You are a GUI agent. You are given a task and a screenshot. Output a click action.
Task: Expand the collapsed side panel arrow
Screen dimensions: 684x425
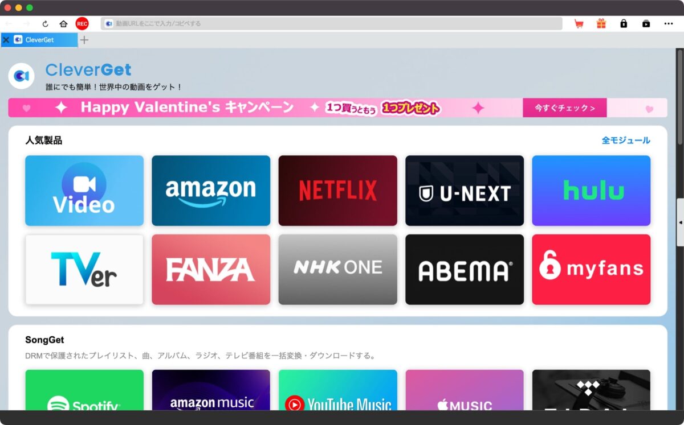[679, 222]
